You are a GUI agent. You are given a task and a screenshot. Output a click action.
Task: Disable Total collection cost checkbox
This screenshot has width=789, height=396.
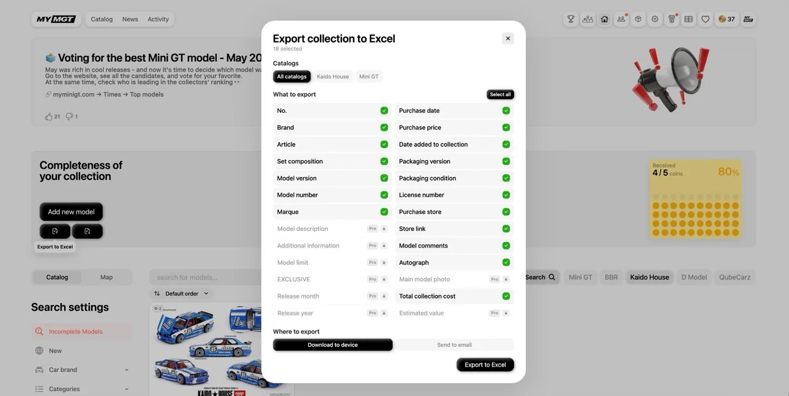(506, 296)
